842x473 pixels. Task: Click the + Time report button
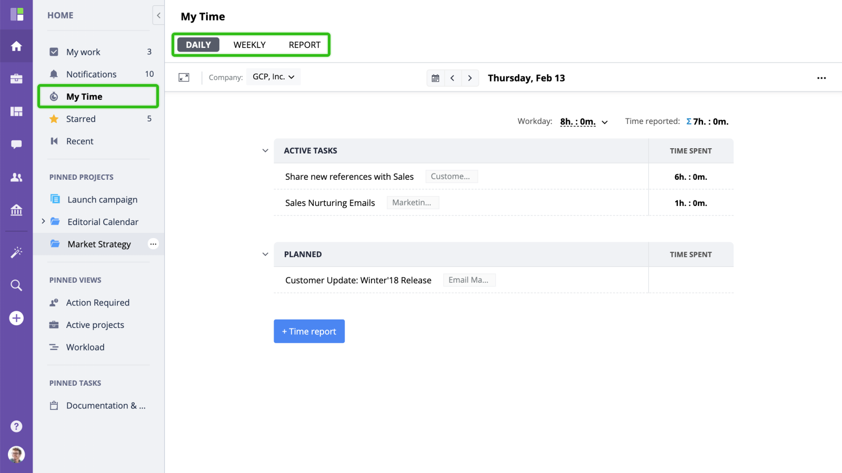pos(309,331)
